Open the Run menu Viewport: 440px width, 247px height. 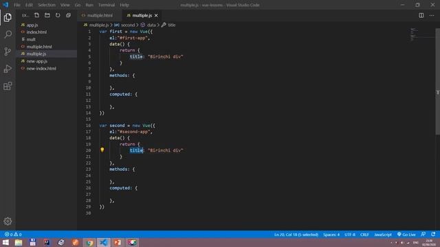(x=89, y=5)
